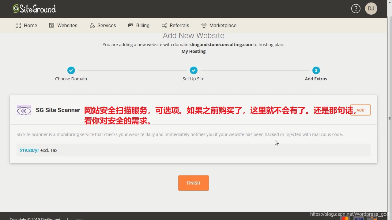The image size is (392, 220).
Task: Click the SG Site Scanner title
Action: tap(58, 110)
